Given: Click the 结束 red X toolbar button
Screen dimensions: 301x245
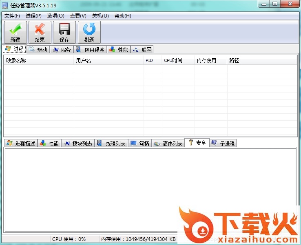Looking at the screenshot, I should [40, 32].
